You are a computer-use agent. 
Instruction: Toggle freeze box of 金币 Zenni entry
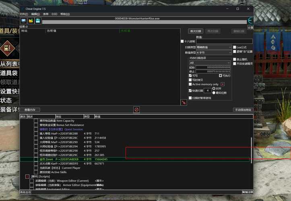[36, 159]
